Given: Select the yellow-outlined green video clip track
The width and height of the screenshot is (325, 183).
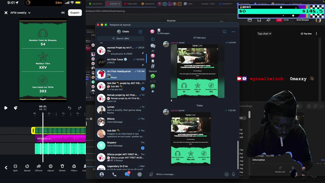Looking at the screenshot, I should (x=59, y=131).
